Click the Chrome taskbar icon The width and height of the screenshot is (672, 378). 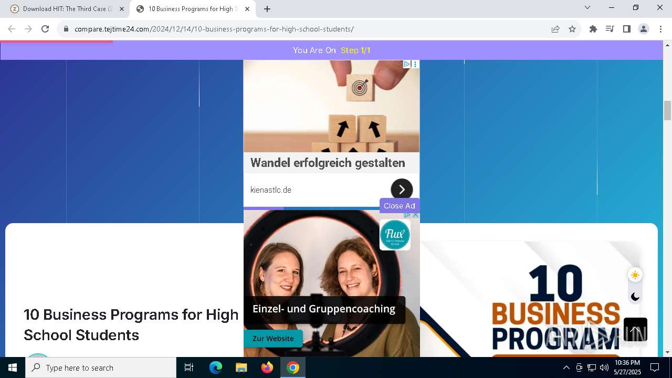[x=293, y=367]
